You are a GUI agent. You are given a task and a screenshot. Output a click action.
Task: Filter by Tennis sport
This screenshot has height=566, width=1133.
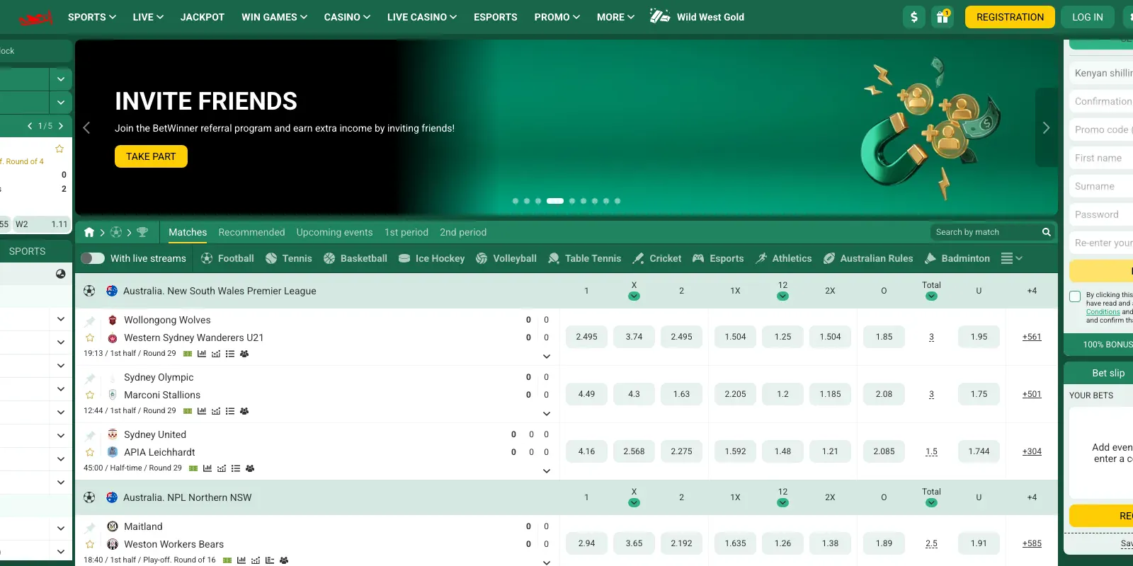click(x=289, y=258)
